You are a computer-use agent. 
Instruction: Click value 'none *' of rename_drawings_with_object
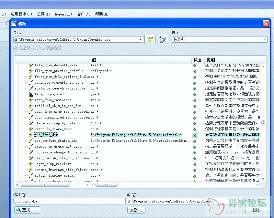96,170
